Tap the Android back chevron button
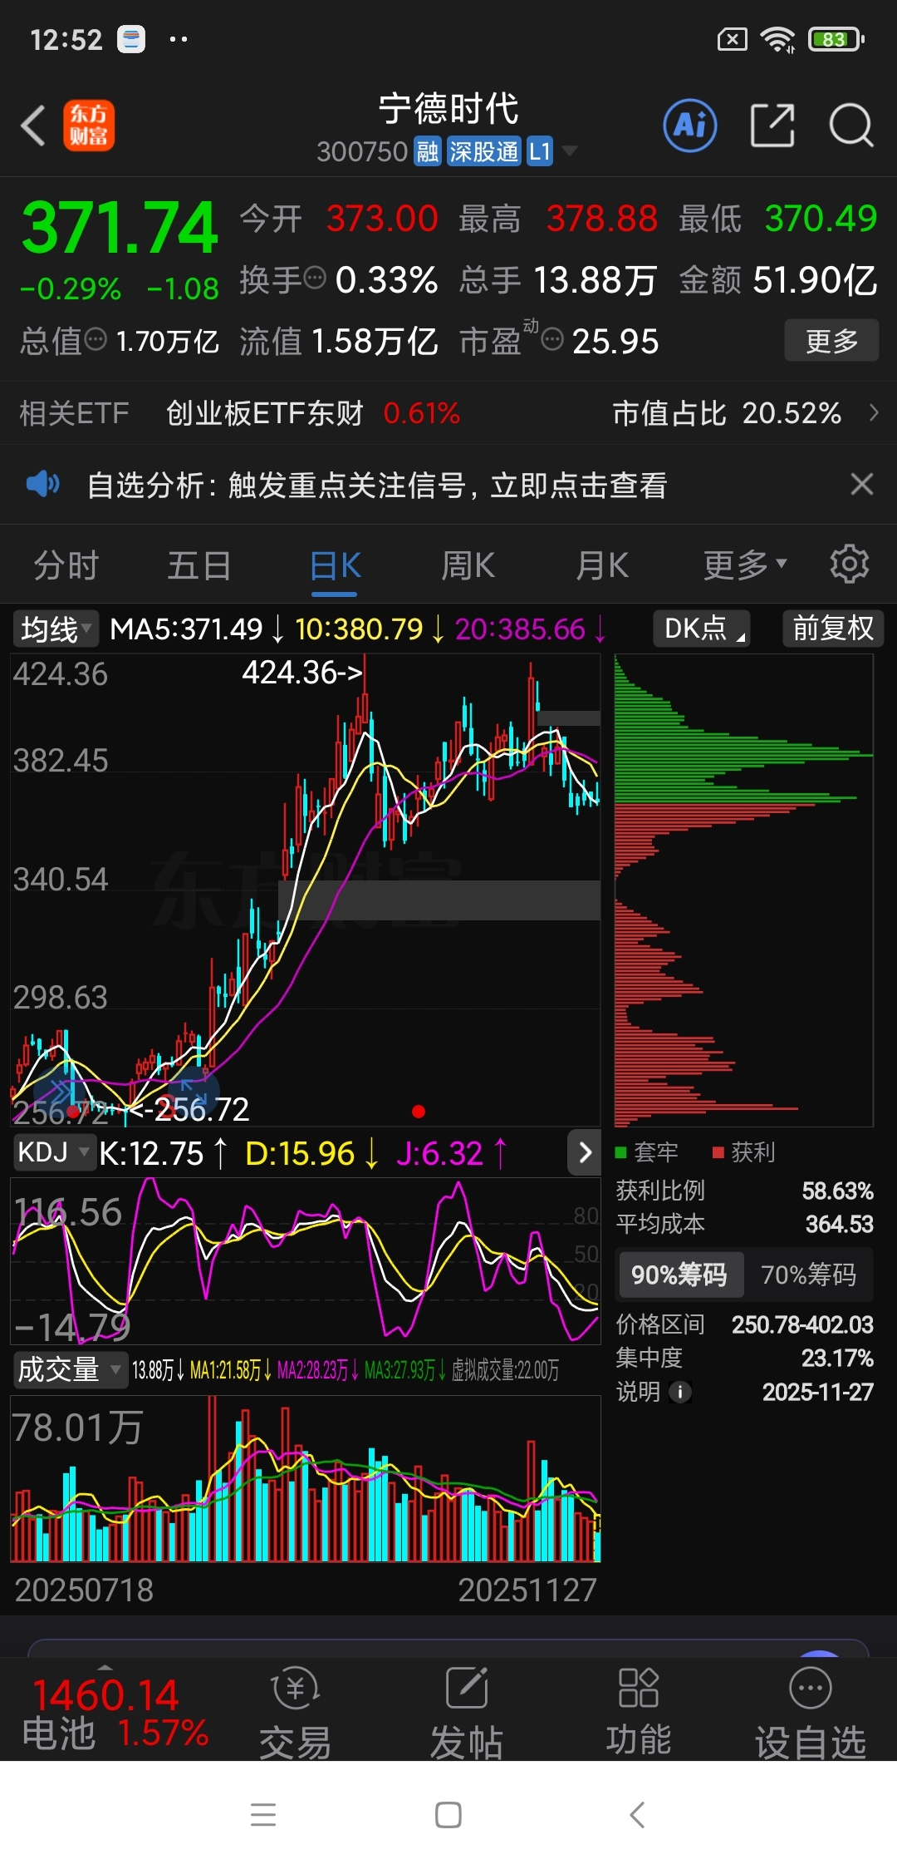The image size is (897, 1869). pyautogui.click(x=637, y=1815)
